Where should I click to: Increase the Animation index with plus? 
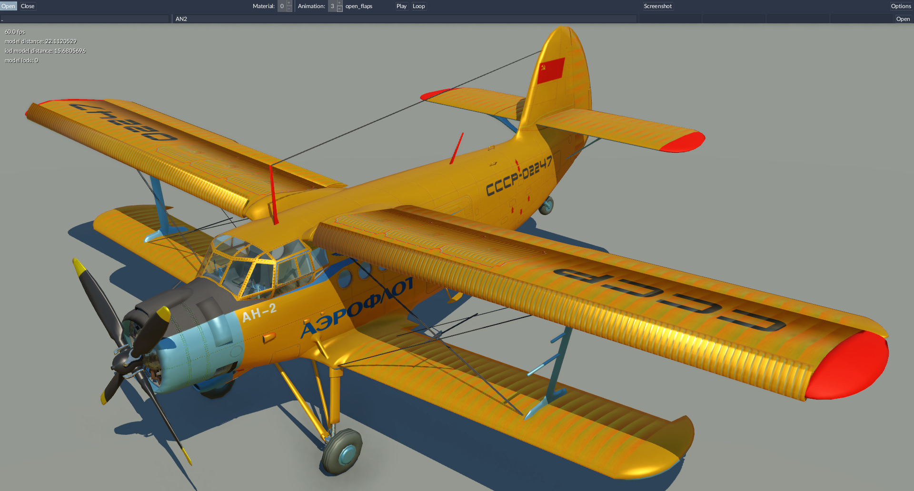click(339, 3)
